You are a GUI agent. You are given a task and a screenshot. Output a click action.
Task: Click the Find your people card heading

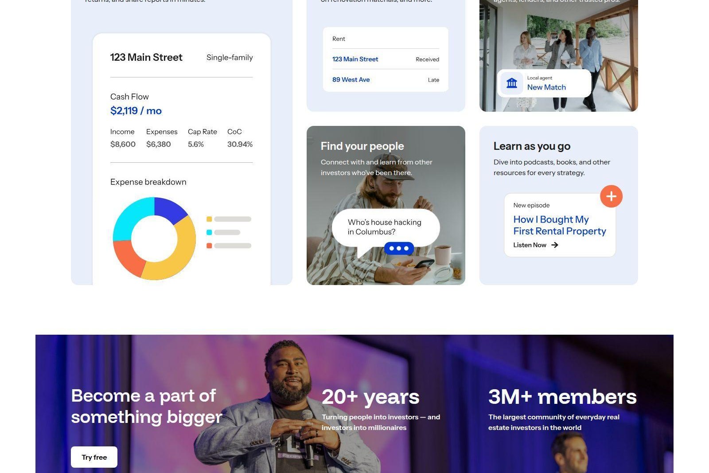click(362, 146)
